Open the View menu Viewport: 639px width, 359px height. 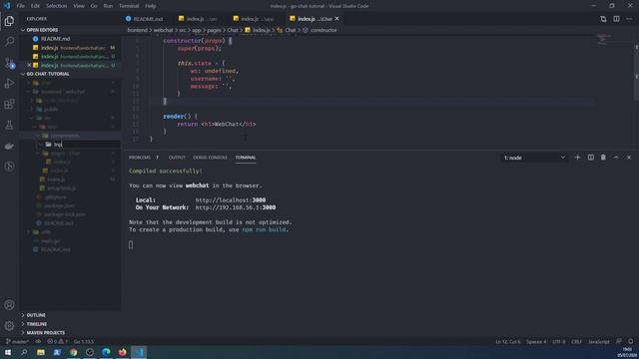[x=79, y=6]
